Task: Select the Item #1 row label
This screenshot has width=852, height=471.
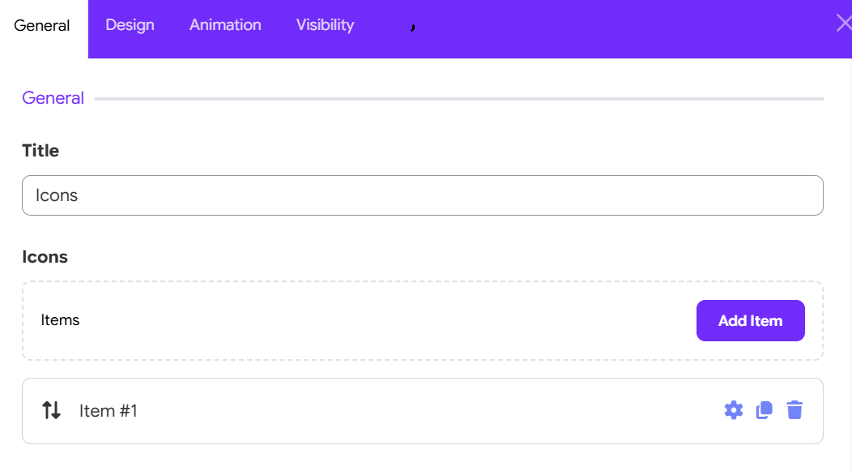Action: click(x=109, y=411)
